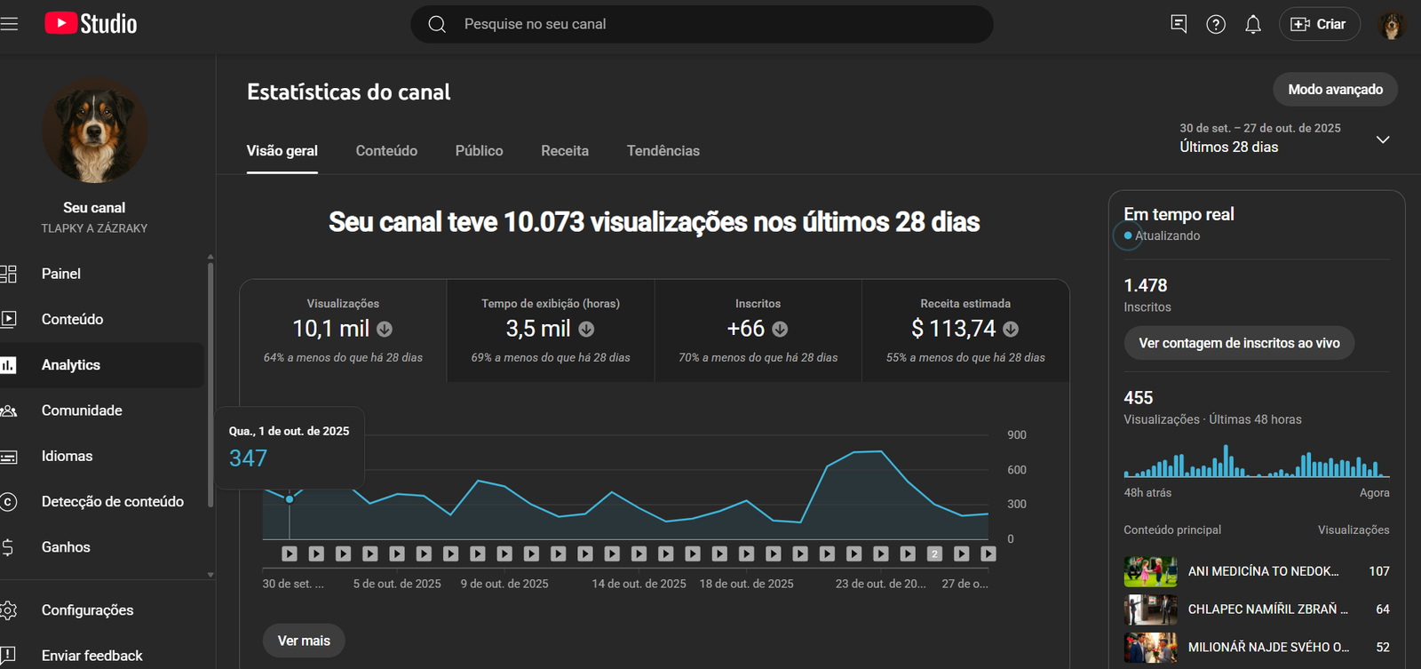Open the account avatar in top-right corner

[x=1391, y=25]
